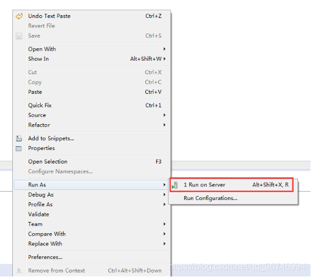Choose Paste from context menu

pyautogui.click(x=92, y=92)
